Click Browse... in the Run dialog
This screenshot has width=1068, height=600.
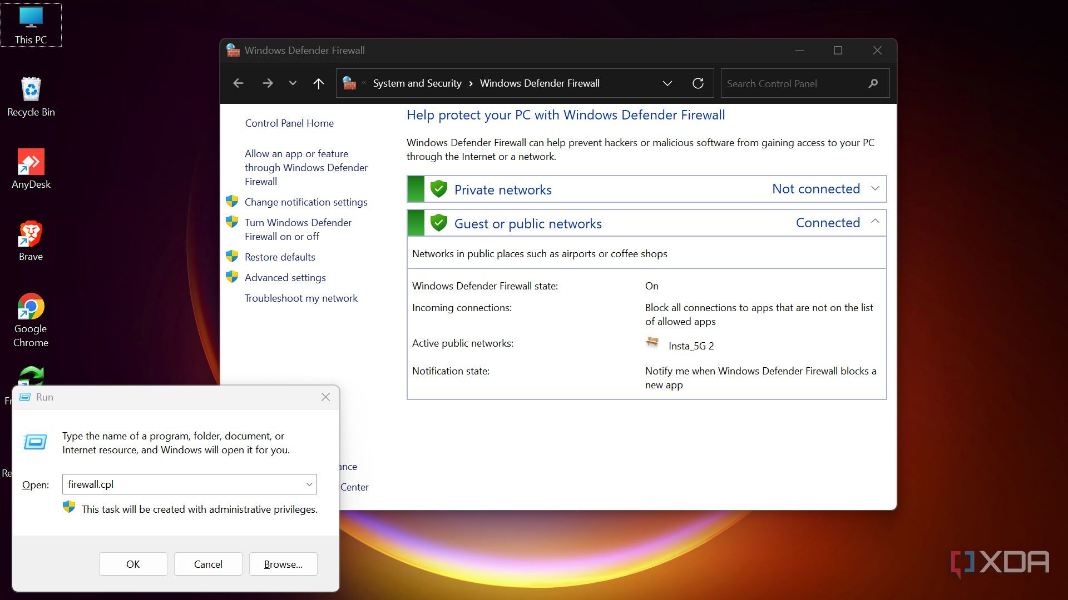click(x=283, y=564)
